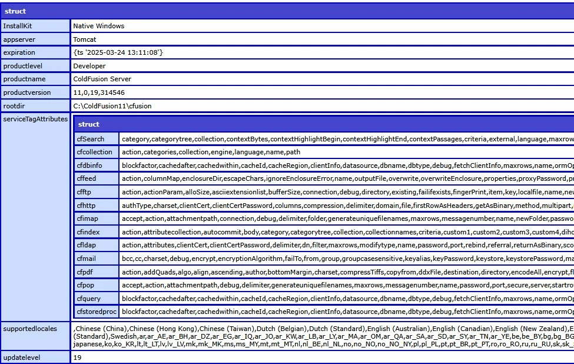
Task: Click the expiration key cell
Action: (35, 52)
